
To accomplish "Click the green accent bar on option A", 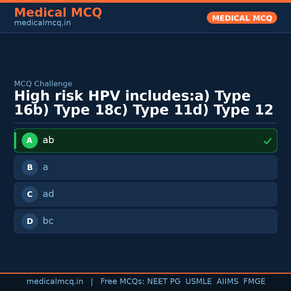I will pyautogui.click(x=15, y=140).
